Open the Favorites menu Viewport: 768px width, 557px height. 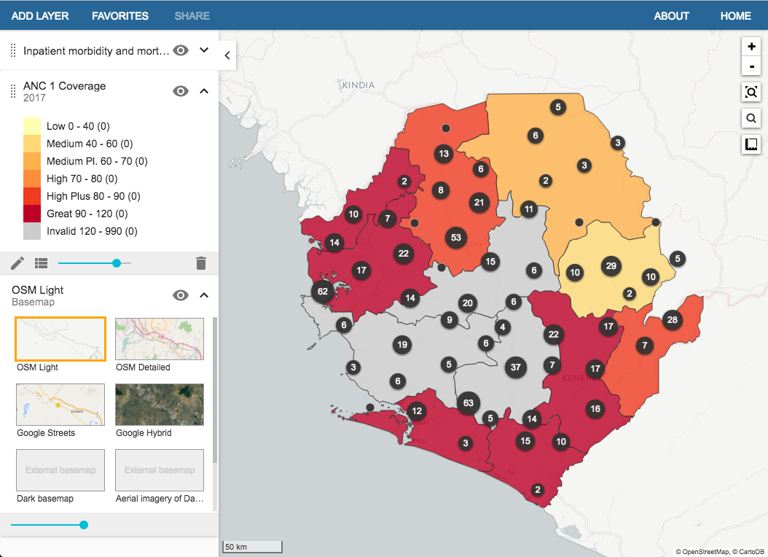pos(119,15)
